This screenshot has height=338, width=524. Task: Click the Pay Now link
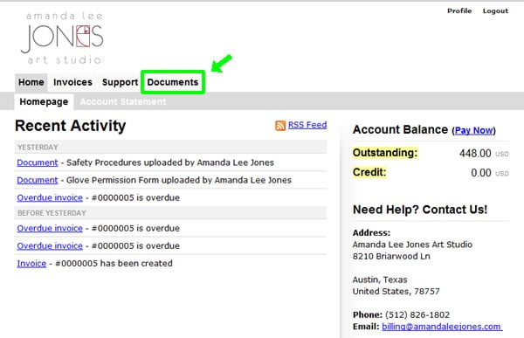click(x=473, y=130)
